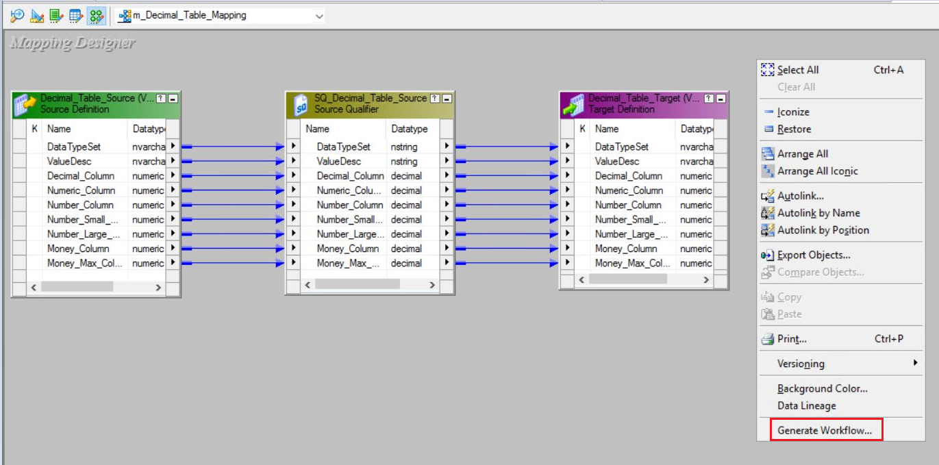
Task: Click Generate Workflow... option
Action: point(825,430)
